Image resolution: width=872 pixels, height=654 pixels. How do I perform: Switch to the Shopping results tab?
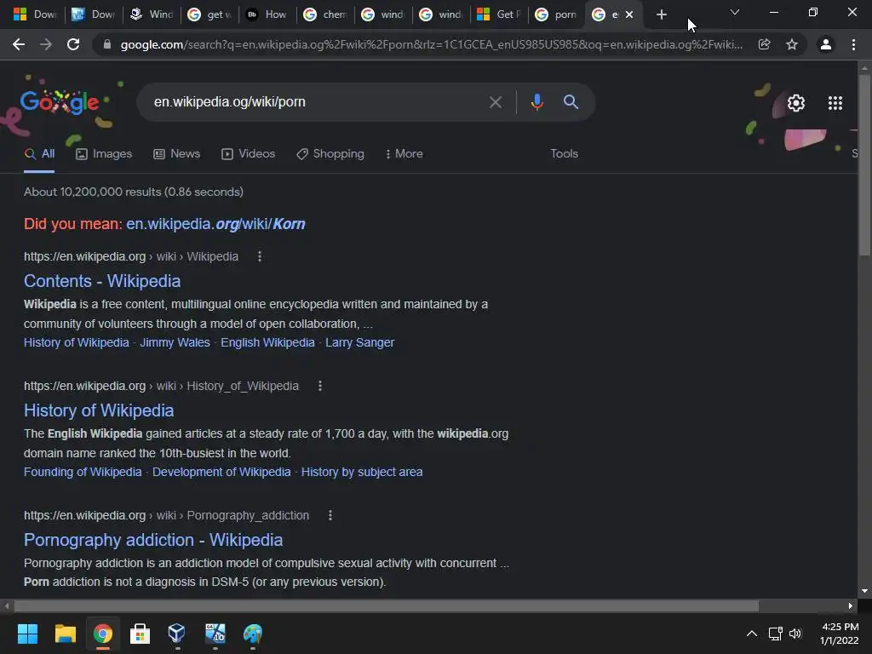[330, 154]
